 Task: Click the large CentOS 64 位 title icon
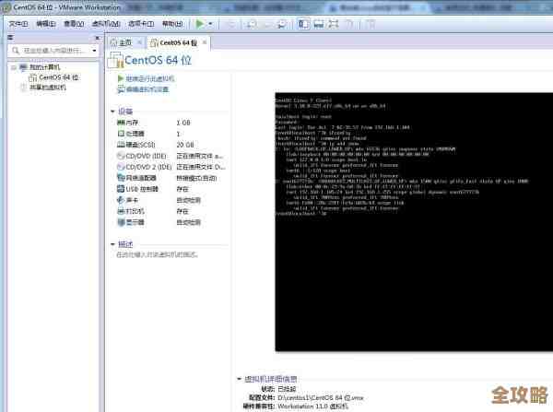pos(116,60)
